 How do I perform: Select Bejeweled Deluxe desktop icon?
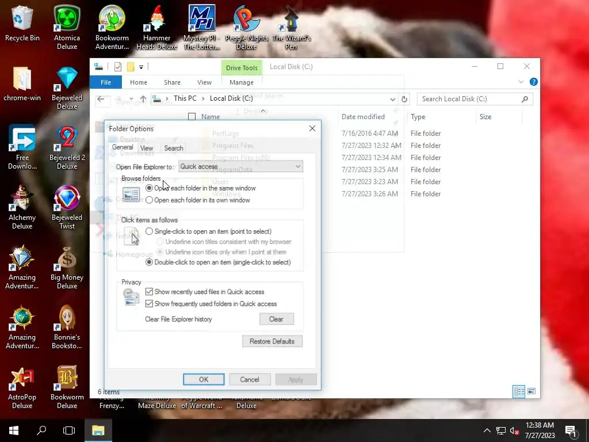(67, 88)
